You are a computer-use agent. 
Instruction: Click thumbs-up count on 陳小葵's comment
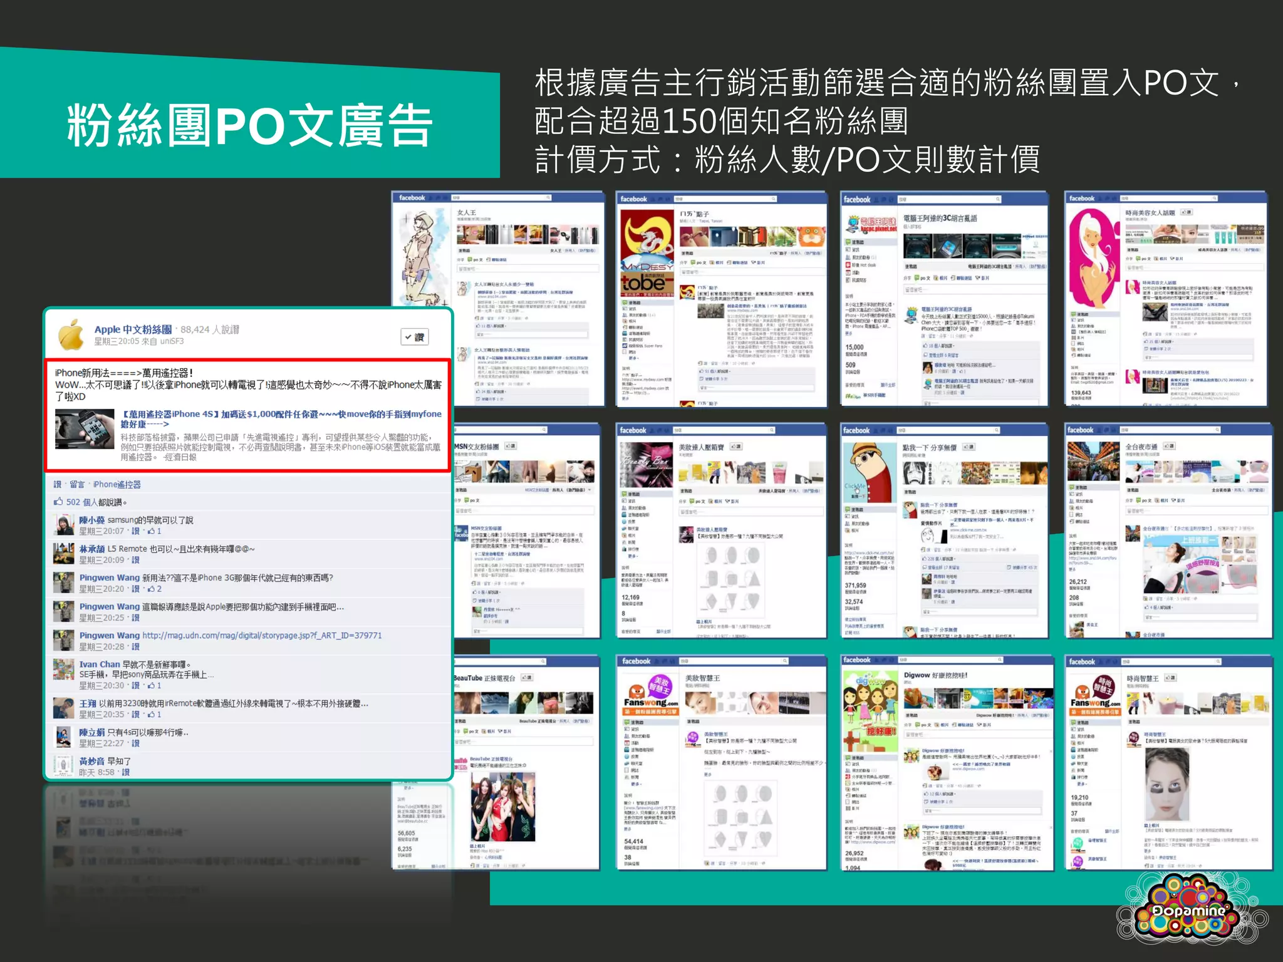point(154,531)
